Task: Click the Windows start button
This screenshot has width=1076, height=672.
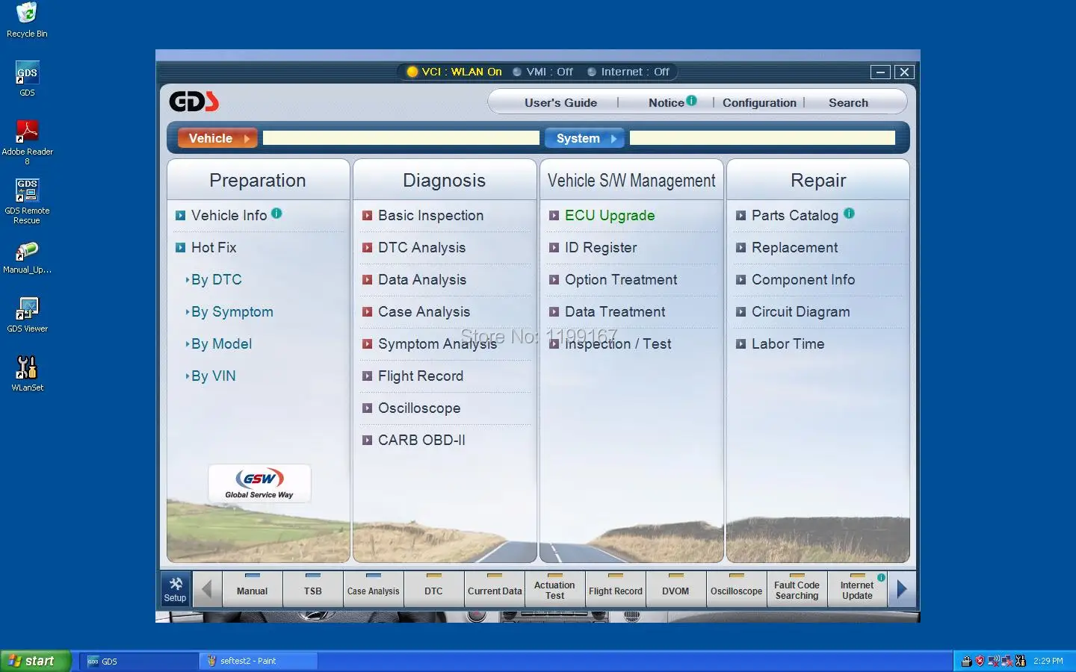Action: [35, 661]
